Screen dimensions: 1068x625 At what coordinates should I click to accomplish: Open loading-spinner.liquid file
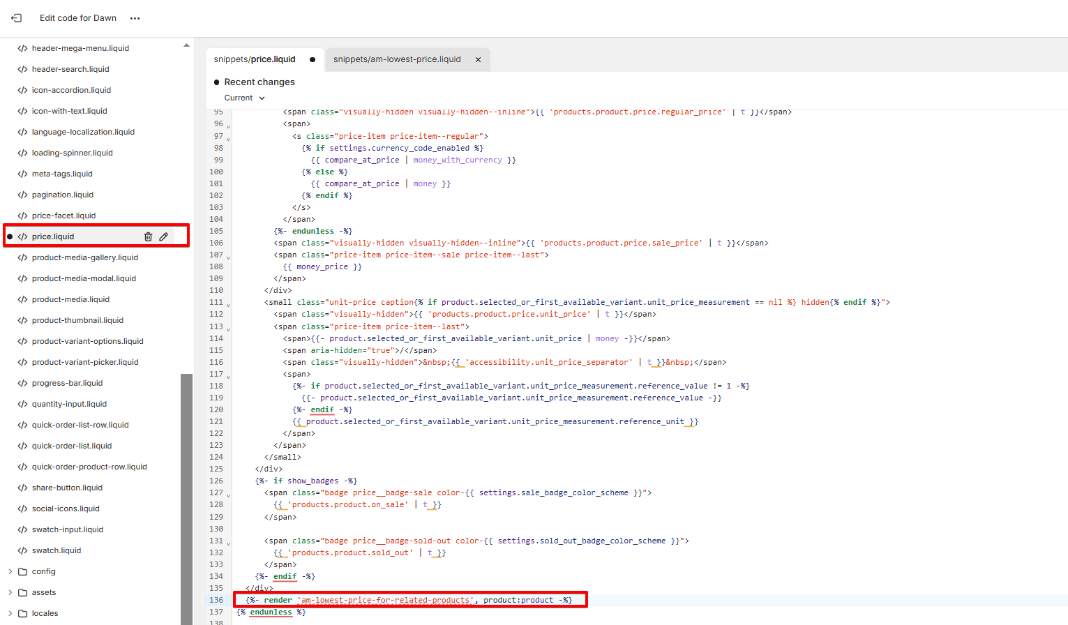click(x=72, y=153)
